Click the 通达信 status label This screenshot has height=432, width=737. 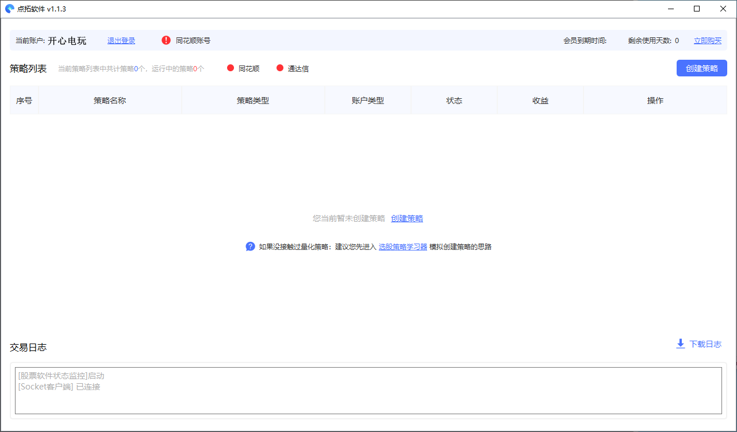coord(298,68)
